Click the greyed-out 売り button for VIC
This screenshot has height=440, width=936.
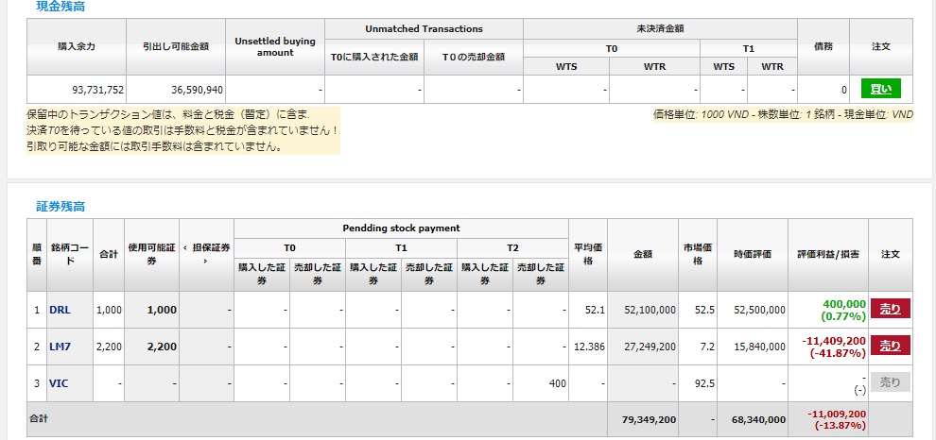click(x=891, y=382)
